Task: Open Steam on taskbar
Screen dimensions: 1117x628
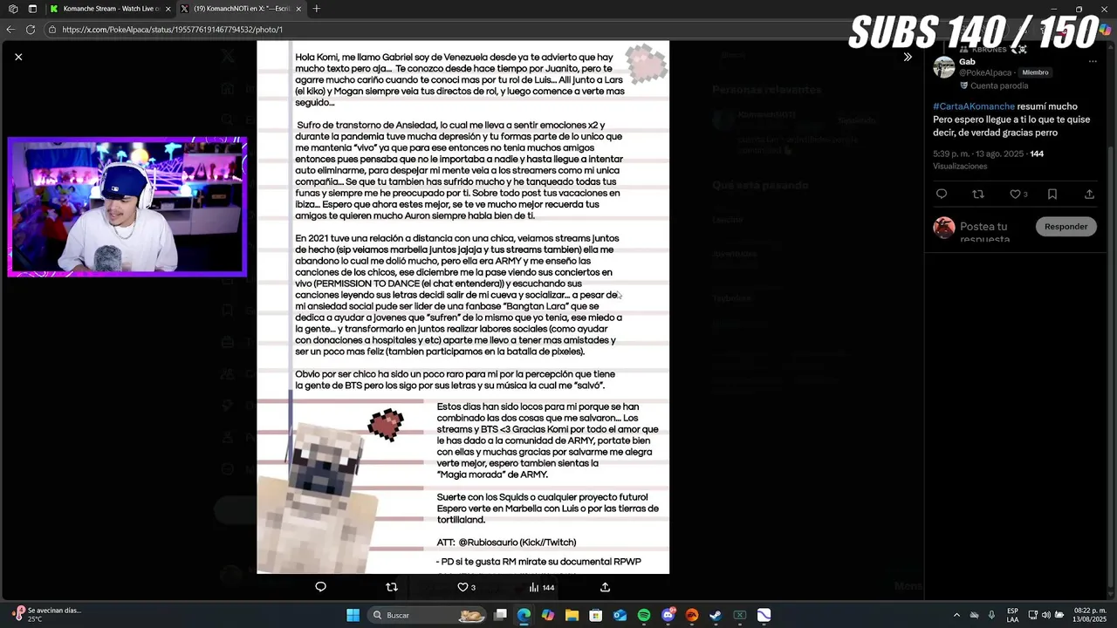Action: tap(716, 615)
